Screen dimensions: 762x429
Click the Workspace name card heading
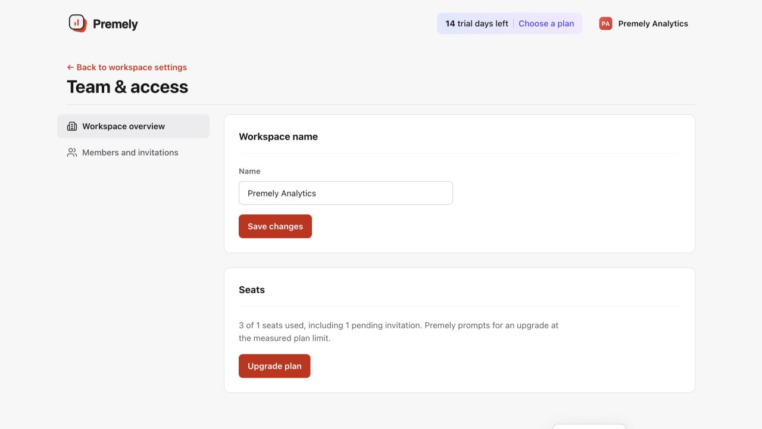(278, 136)
